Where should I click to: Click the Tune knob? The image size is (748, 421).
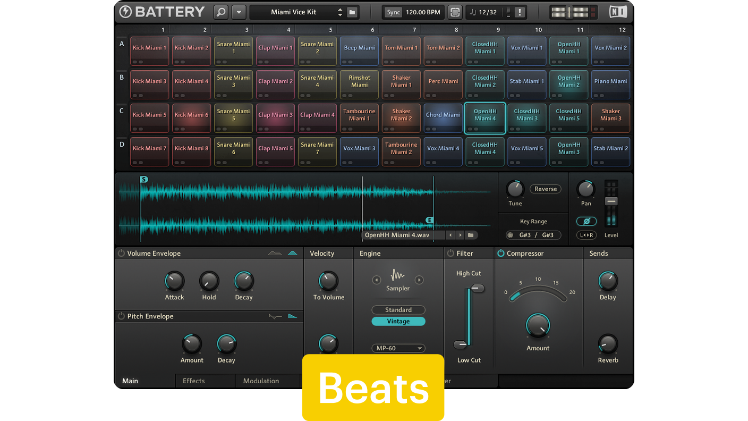coord(515,189)
